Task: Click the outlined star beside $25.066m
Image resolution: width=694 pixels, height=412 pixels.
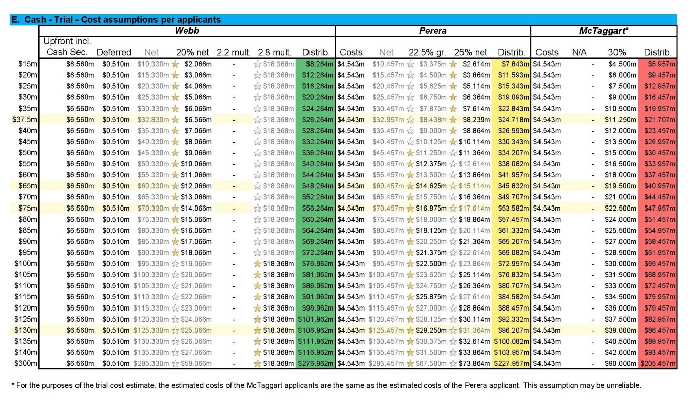Action: coord(175,330)
